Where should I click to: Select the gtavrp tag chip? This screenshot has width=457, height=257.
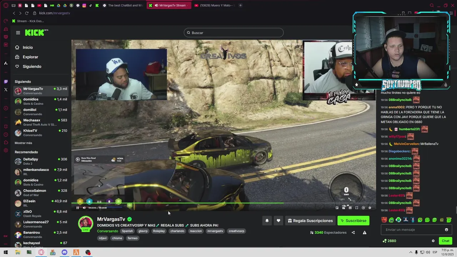point(143,231)
